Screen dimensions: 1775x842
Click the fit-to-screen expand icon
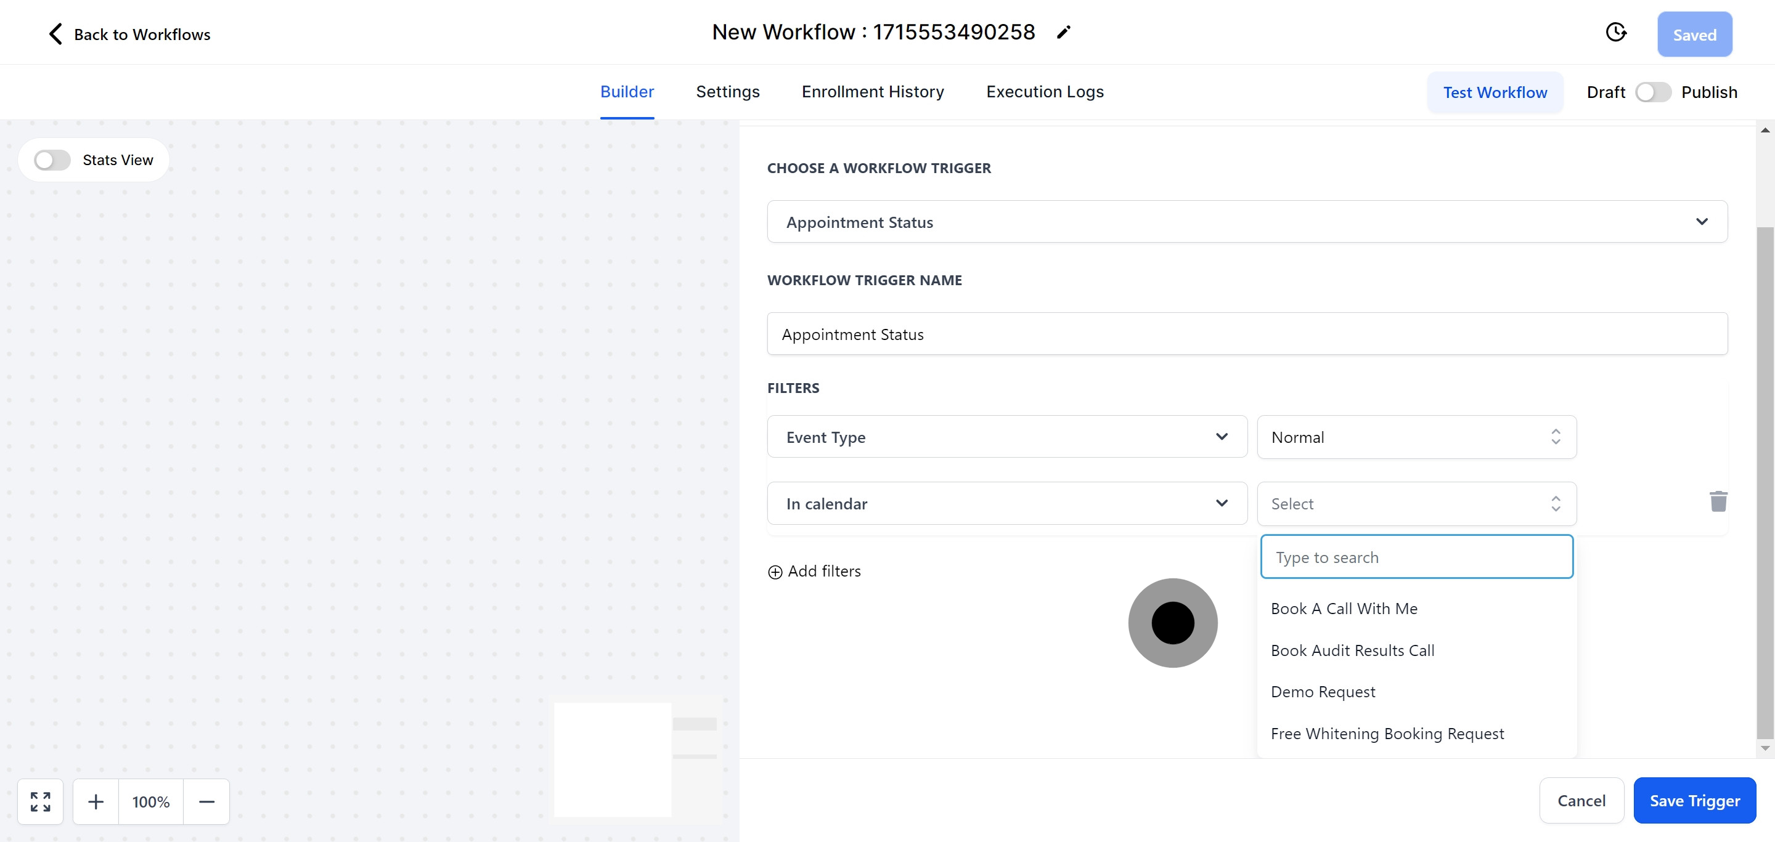[x=41, y=801]
